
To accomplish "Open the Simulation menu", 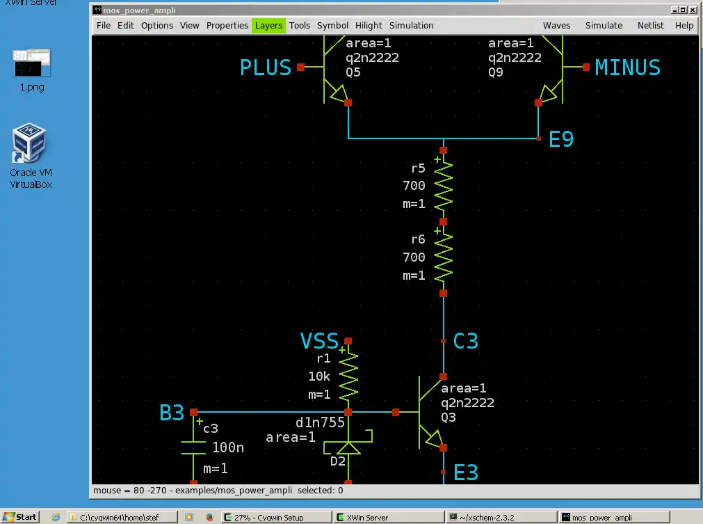I will pyautogui.click(x=411, y=25).
